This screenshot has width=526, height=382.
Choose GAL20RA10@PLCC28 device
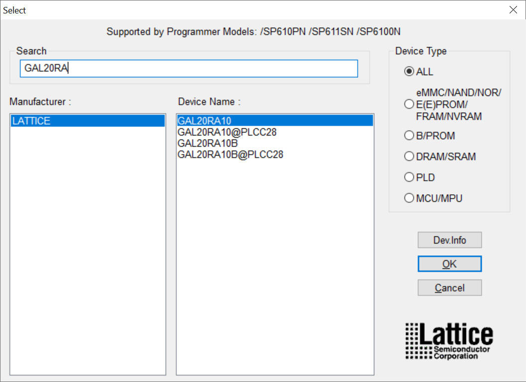click(x=275, y=132)
